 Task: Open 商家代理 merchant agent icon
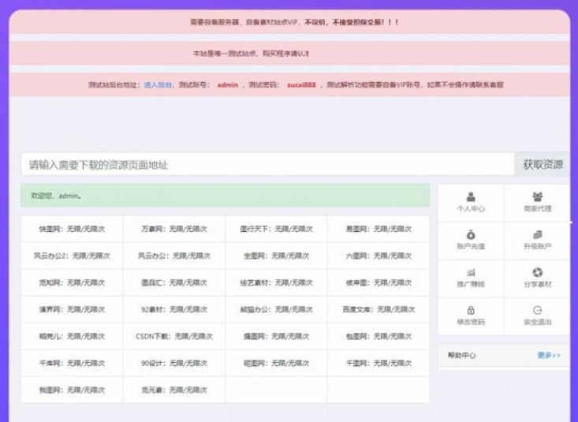[x=538, y=196]
